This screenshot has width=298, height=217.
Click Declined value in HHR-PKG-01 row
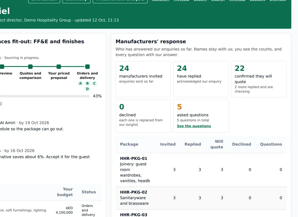[x=250, y=170]
